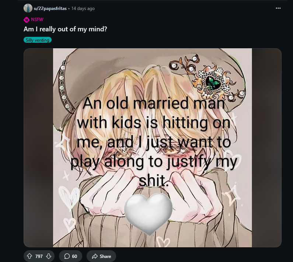Open the u/22papasfritas profile avatar
The image size is (293, 262).
tap(28, 8)
